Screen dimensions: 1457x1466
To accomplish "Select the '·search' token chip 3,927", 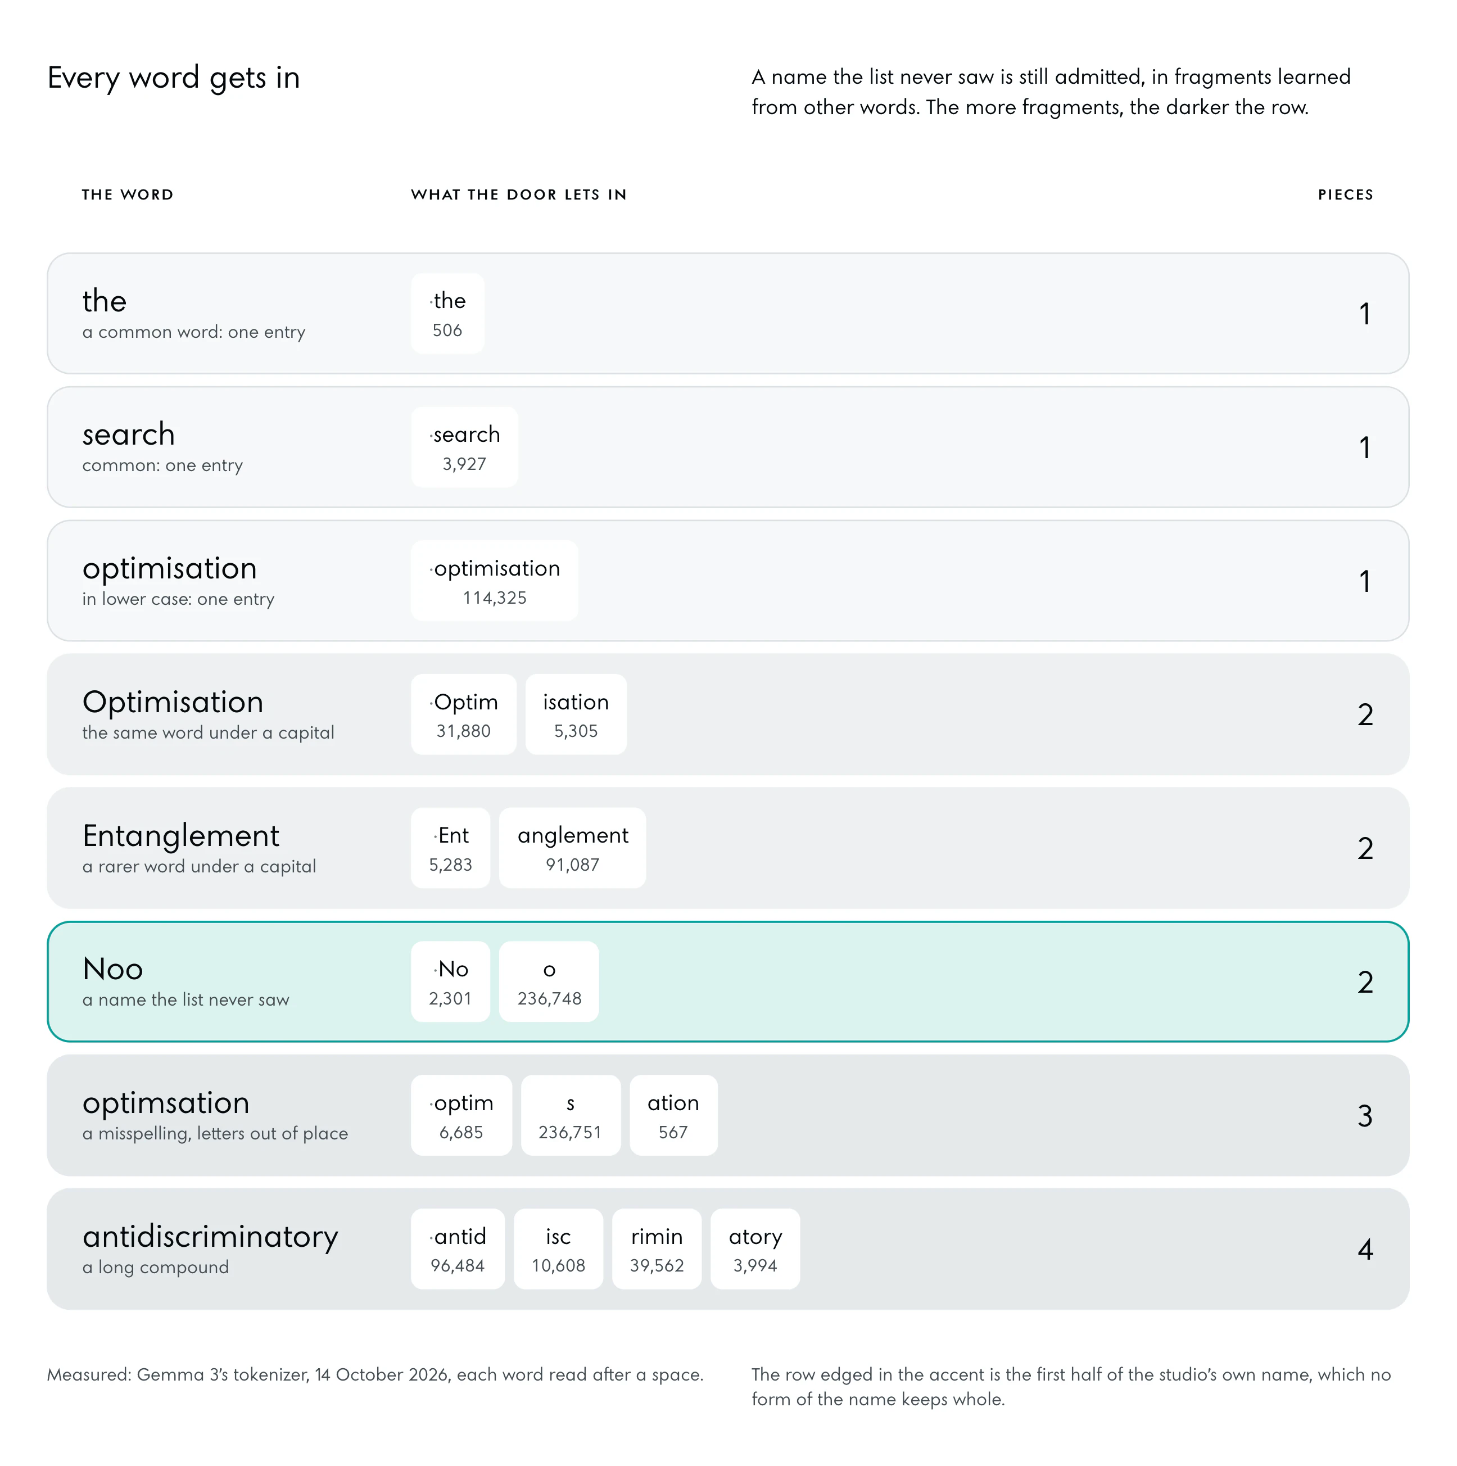I will click(x=464, y=447).
